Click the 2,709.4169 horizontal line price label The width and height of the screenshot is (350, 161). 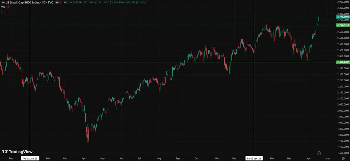[343, 25]
